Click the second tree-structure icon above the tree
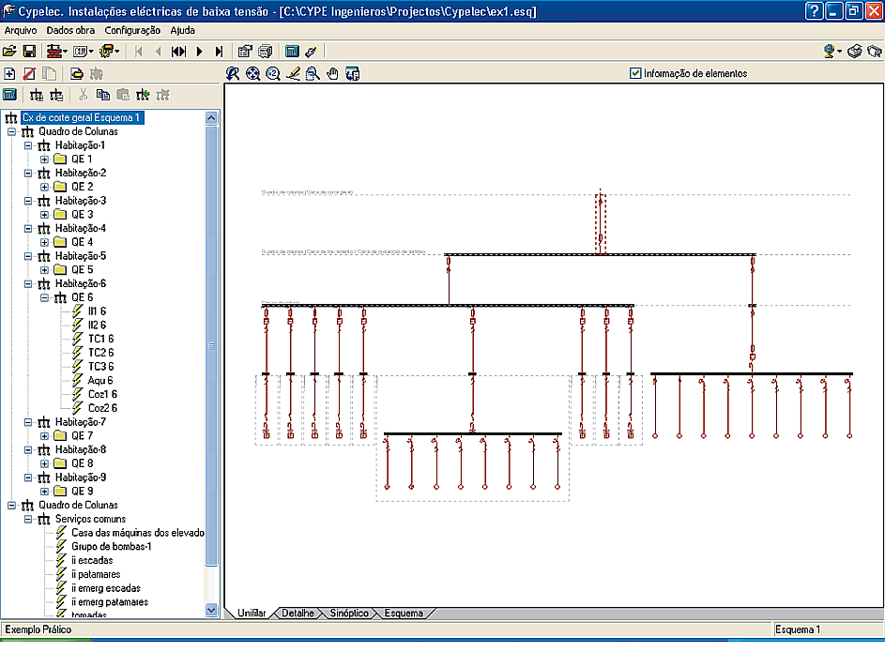The width and height of the screenshot is (885, 652). (56, 95)
